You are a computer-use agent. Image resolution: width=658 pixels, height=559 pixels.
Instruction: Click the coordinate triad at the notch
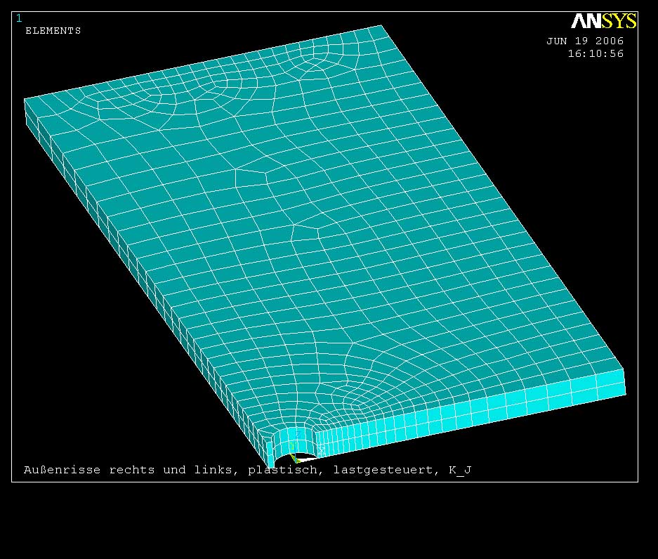tap(305, 447)
